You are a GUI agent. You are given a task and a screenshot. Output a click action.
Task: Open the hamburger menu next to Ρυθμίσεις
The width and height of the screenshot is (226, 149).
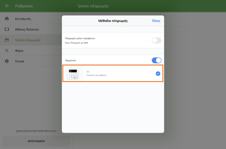coord(7,6)
